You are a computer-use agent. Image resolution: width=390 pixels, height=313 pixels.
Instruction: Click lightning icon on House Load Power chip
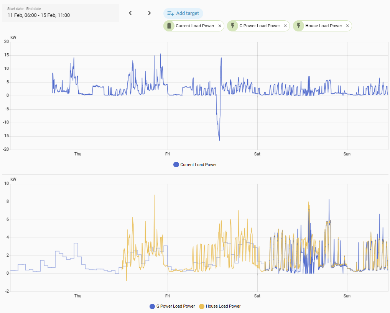pyautogui.click(x=299, y=26)
